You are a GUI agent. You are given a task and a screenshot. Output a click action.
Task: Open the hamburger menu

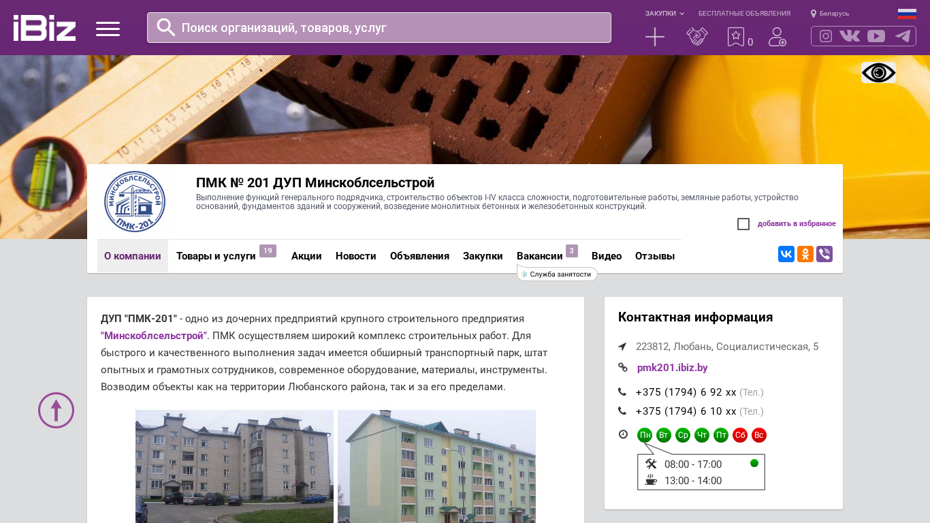[x=108, y=29]
